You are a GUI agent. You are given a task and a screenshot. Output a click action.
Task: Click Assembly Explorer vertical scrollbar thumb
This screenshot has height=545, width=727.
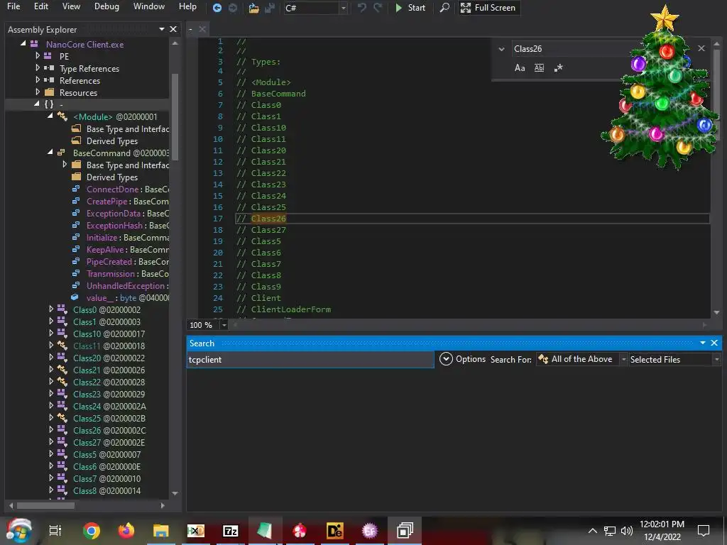(175, 117)
